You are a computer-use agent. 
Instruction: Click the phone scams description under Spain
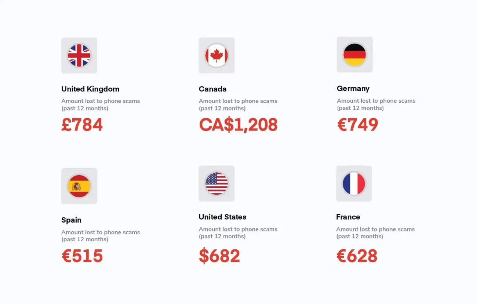101,235
